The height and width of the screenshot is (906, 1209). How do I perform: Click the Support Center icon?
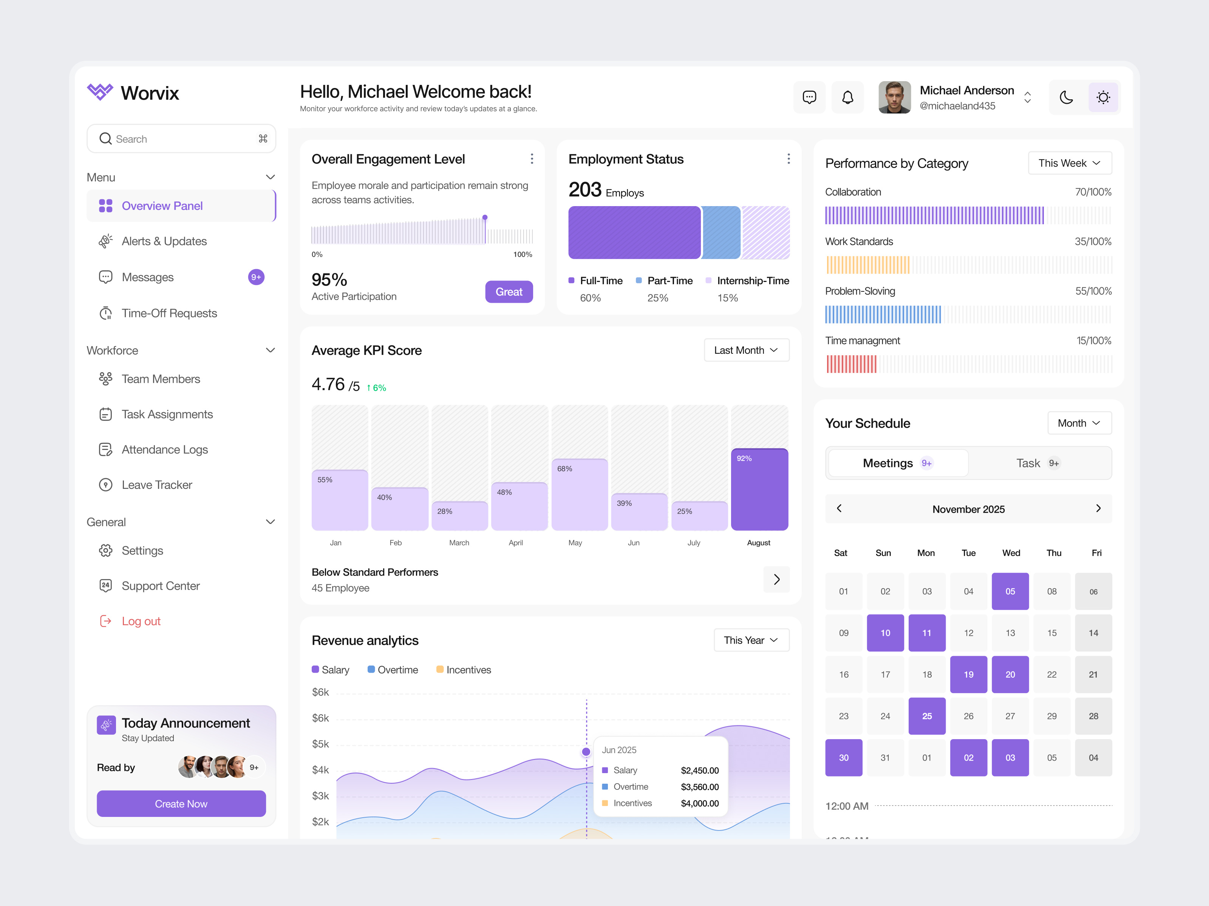[x=106, y=586]
